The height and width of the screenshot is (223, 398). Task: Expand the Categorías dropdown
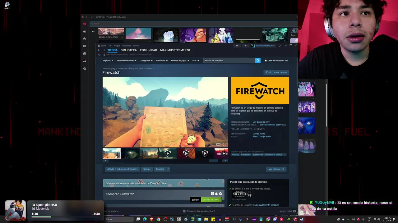click(146, 61)
